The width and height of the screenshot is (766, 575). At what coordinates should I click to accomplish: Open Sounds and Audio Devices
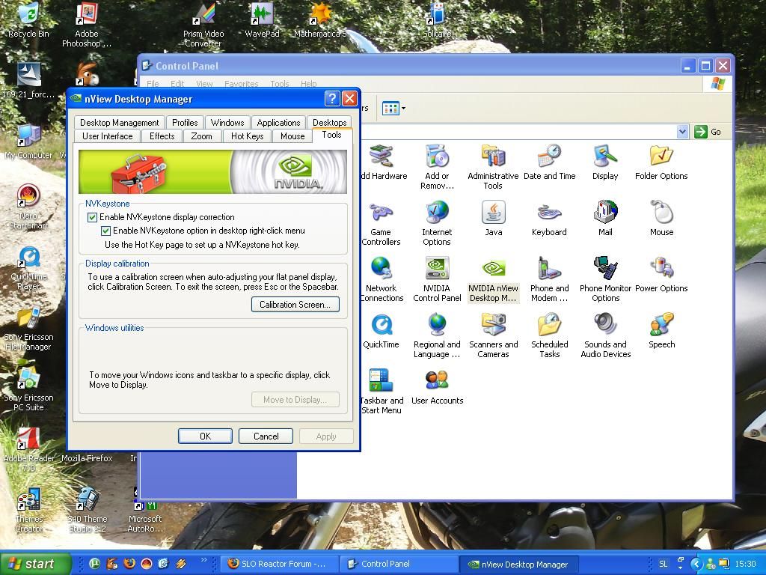tap(605, 335)
